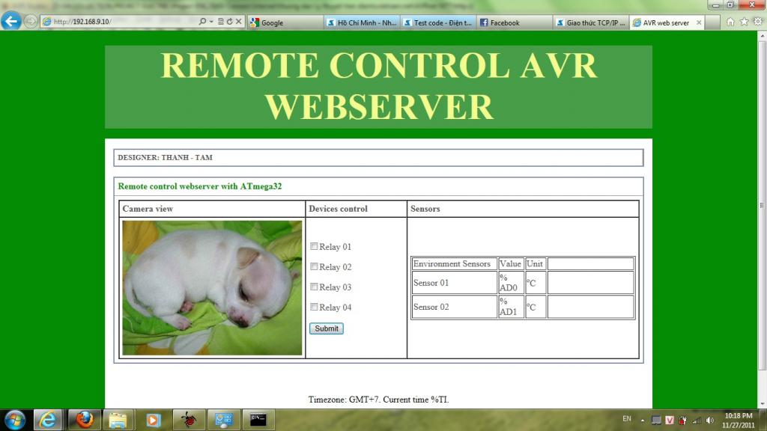Open the bug icon app in taskbar
767x431 pixels.
click(188, 420)
